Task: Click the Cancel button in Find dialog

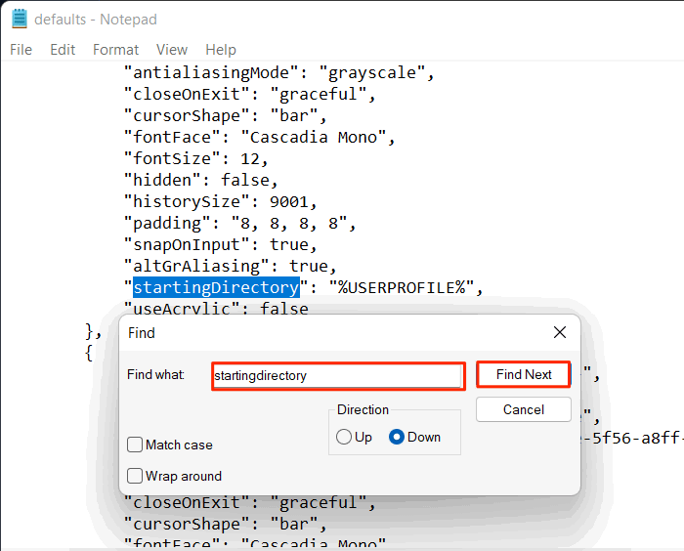Action: (524, 409)
